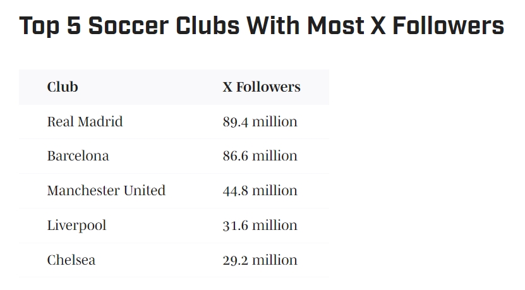Image resolution: width=525 pixels, height=290 pixels.
Task: Click the number 5 in heading
Action: pos(73,27)
